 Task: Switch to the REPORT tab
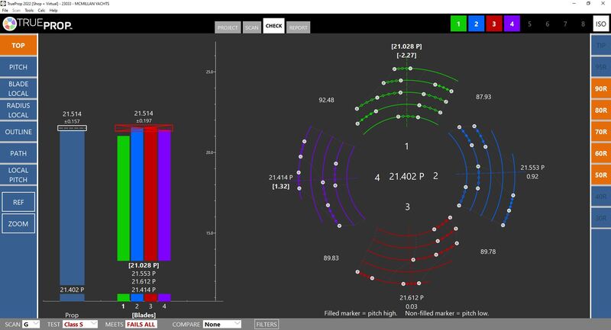tap(299, 27)
